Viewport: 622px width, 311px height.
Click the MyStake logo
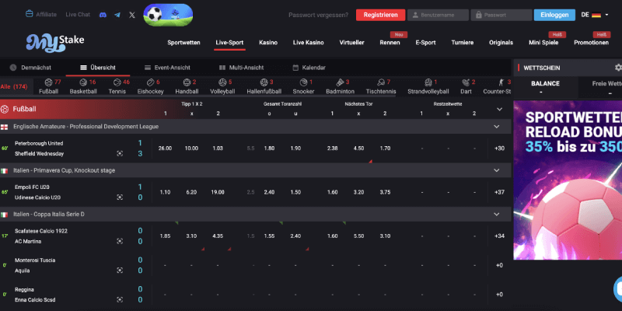point(55,42)
